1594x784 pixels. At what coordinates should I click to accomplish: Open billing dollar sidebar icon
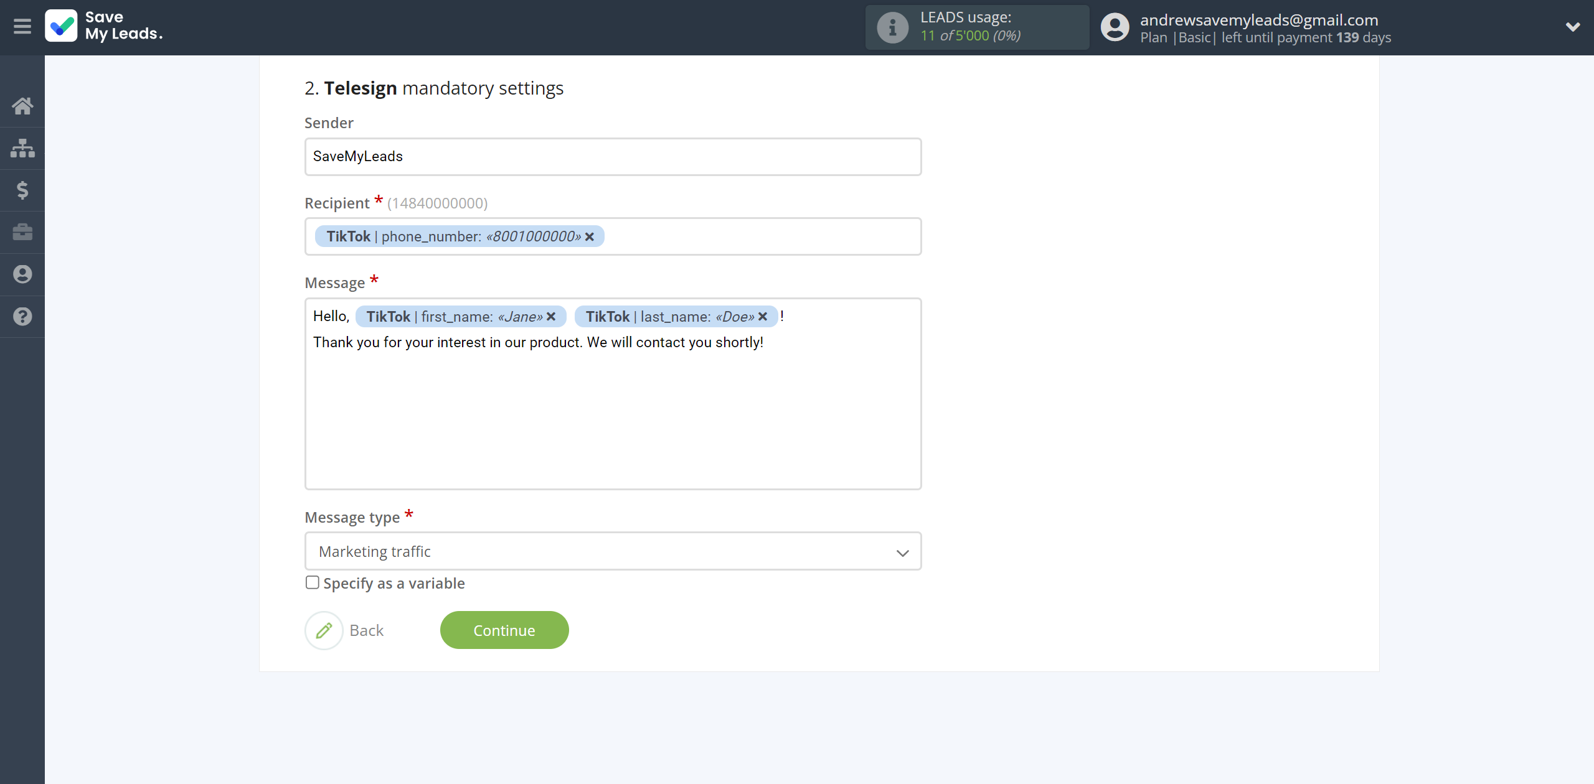22,190
